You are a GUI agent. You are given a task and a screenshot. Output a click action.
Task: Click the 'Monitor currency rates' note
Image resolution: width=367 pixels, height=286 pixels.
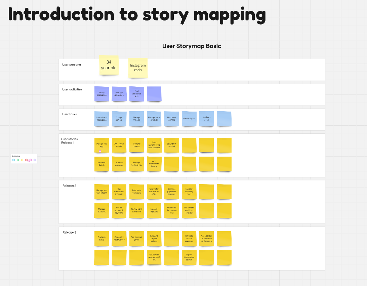189,192
